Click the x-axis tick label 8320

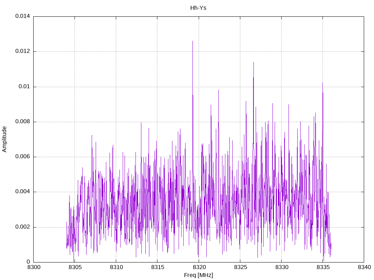click(199, 267)
